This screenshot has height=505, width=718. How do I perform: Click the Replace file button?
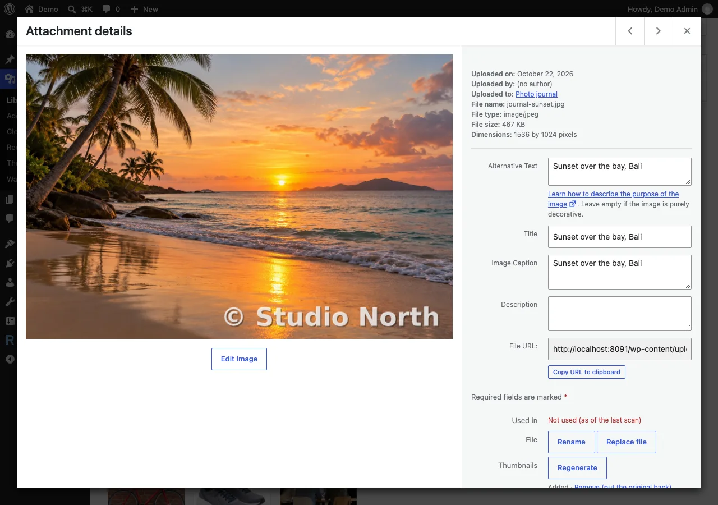627,442
